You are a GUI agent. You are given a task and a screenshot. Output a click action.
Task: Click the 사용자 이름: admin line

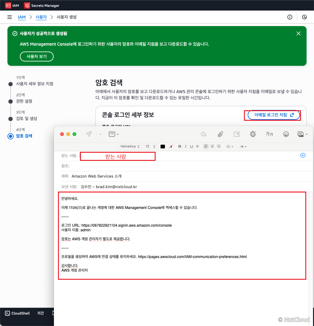[76, 230]
